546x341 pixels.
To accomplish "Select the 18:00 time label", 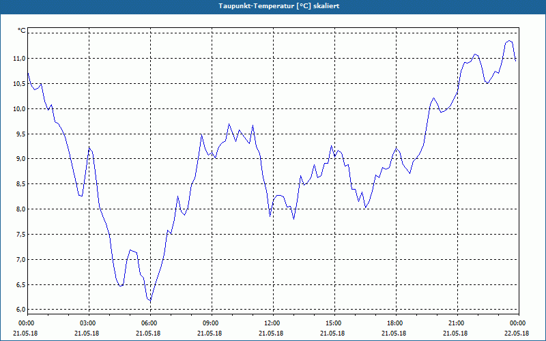I will pyautogui.click(x=394, y=323).
